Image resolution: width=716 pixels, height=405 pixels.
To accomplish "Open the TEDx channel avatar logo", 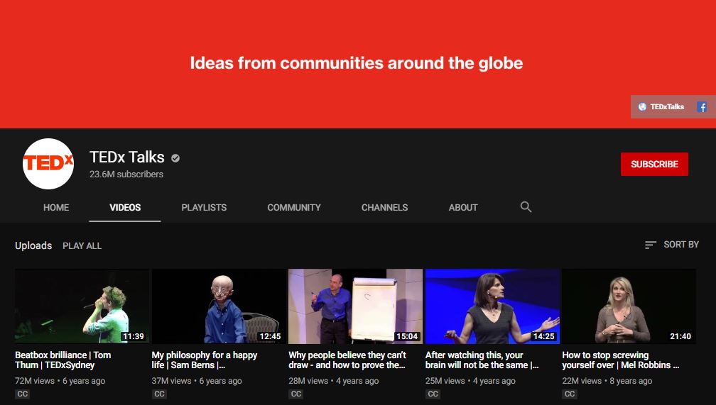I will click(x=48, y=164).
